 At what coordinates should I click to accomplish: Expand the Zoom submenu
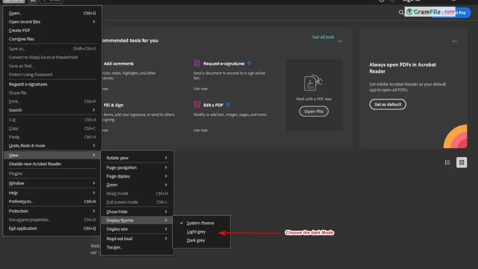tap(137, 185)
